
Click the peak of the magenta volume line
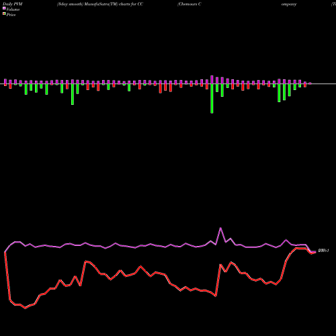point(220,228)
